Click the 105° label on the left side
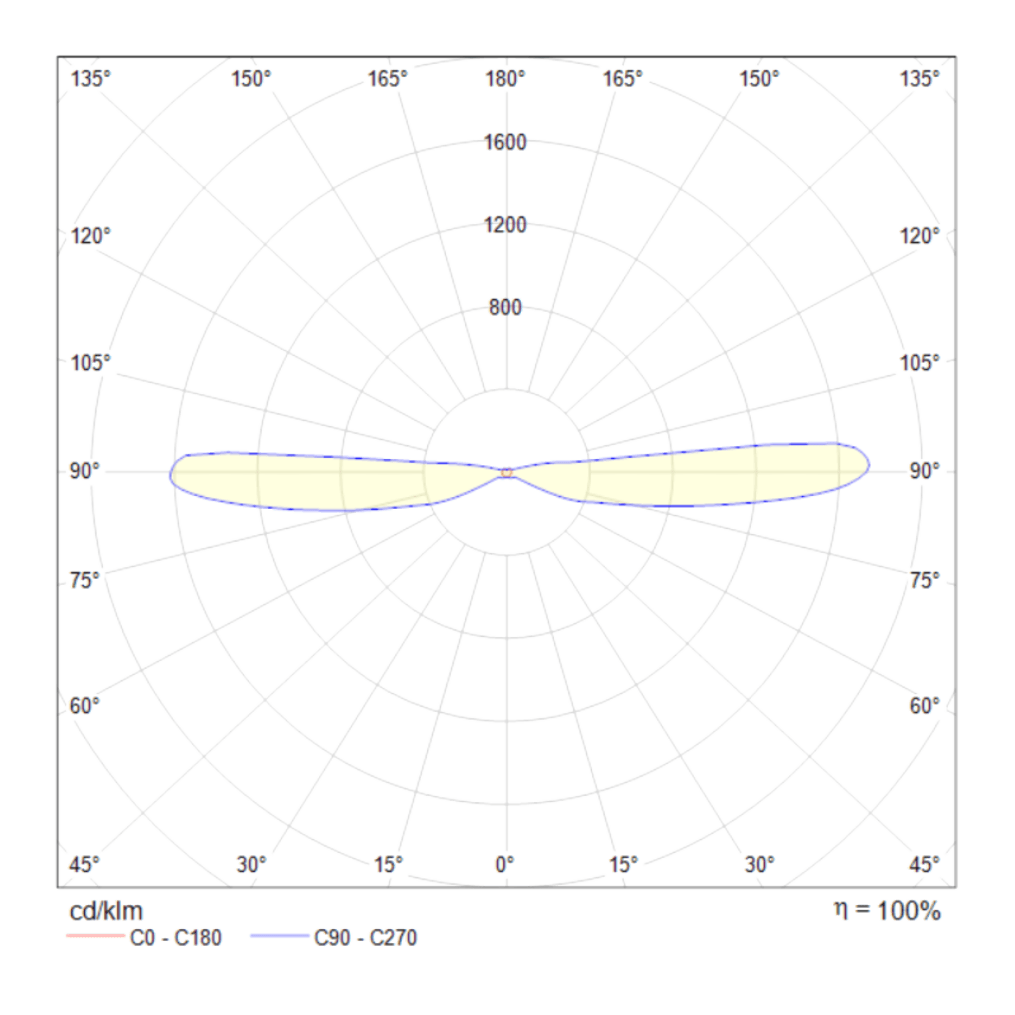 pyautogui.click(x=90, y=363)
